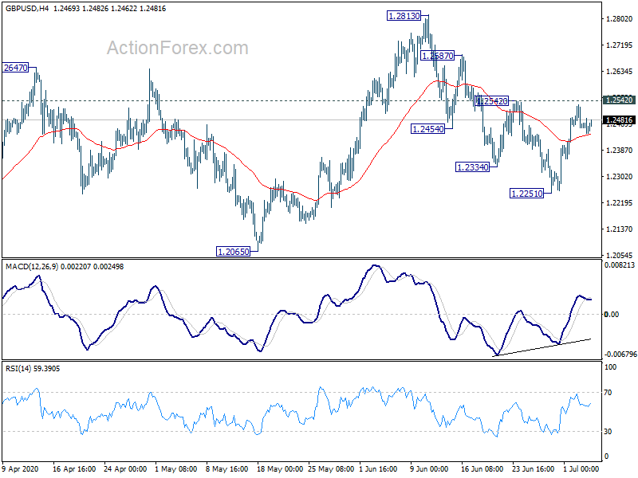638x478 pixels.
Task: Select the 1.26870 price label
Action: [437, 56]
